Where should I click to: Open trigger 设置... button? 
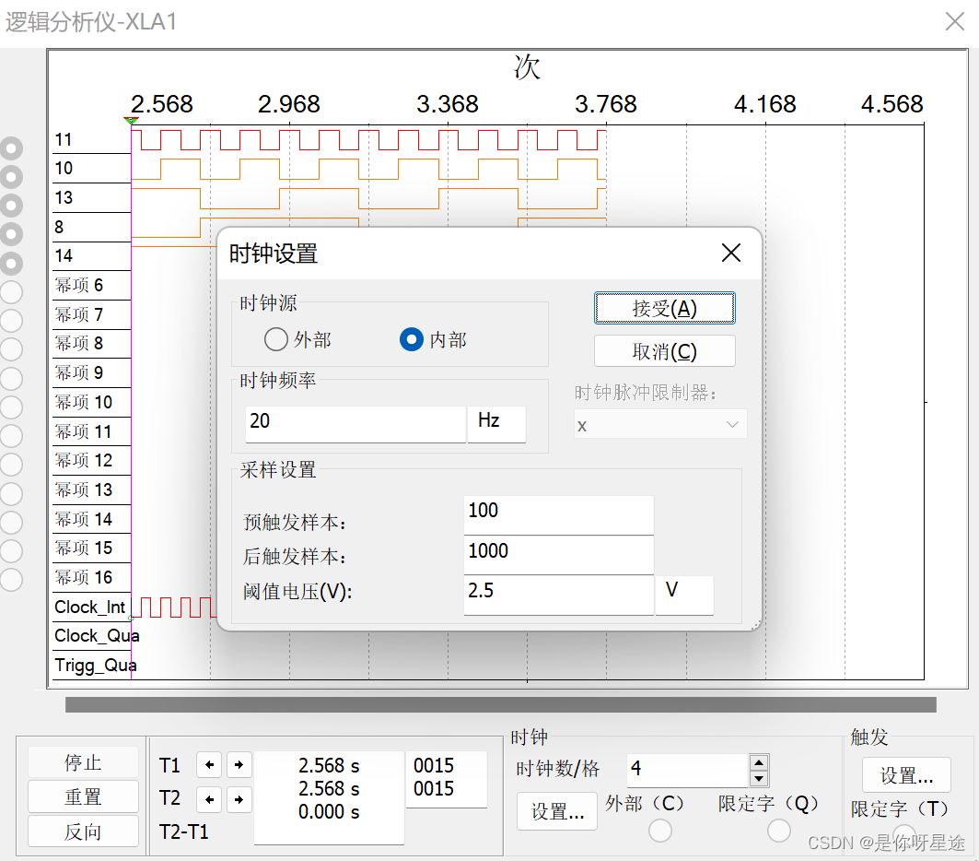(906, 774)
